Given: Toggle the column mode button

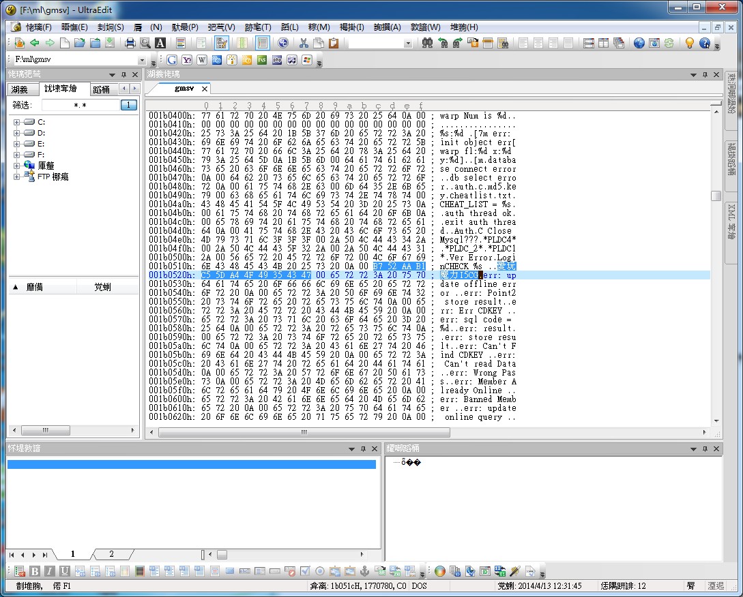Looking at the screenshot, I should (242, 43).
